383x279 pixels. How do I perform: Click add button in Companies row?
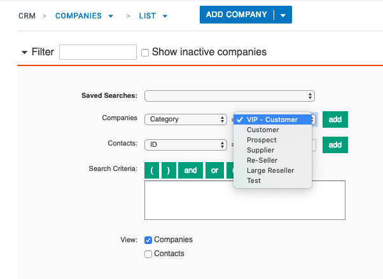[335, 119]
